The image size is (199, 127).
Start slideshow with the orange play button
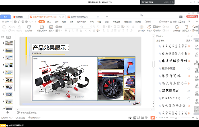(x=153, y=118)
